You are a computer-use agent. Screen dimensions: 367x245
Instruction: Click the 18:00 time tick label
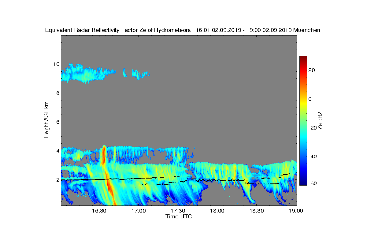tap(217, 211)
